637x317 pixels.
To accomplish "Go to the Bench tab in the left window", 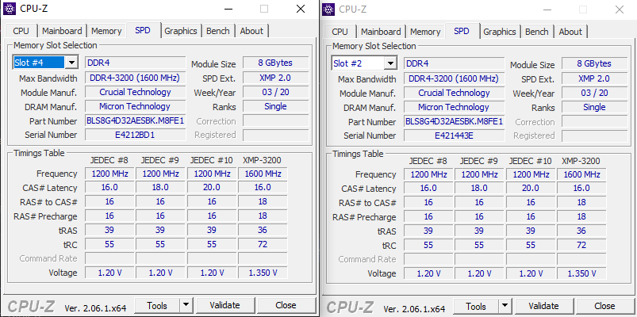I will [x=218, y=31].
